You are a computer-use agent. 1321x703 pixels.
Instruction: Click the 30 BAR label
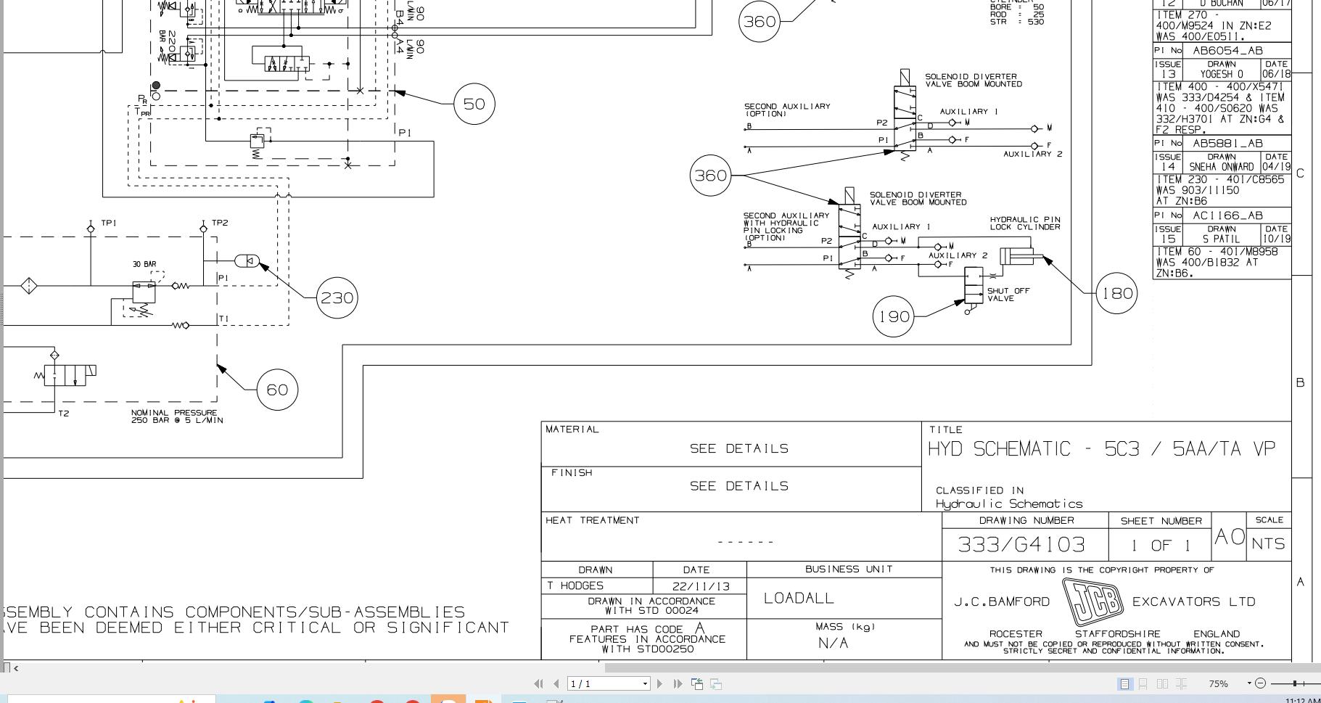[x=144, y=265]
